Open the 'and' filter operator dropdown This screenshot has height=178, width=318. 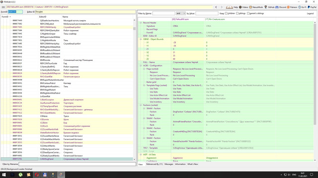(181, 13)
